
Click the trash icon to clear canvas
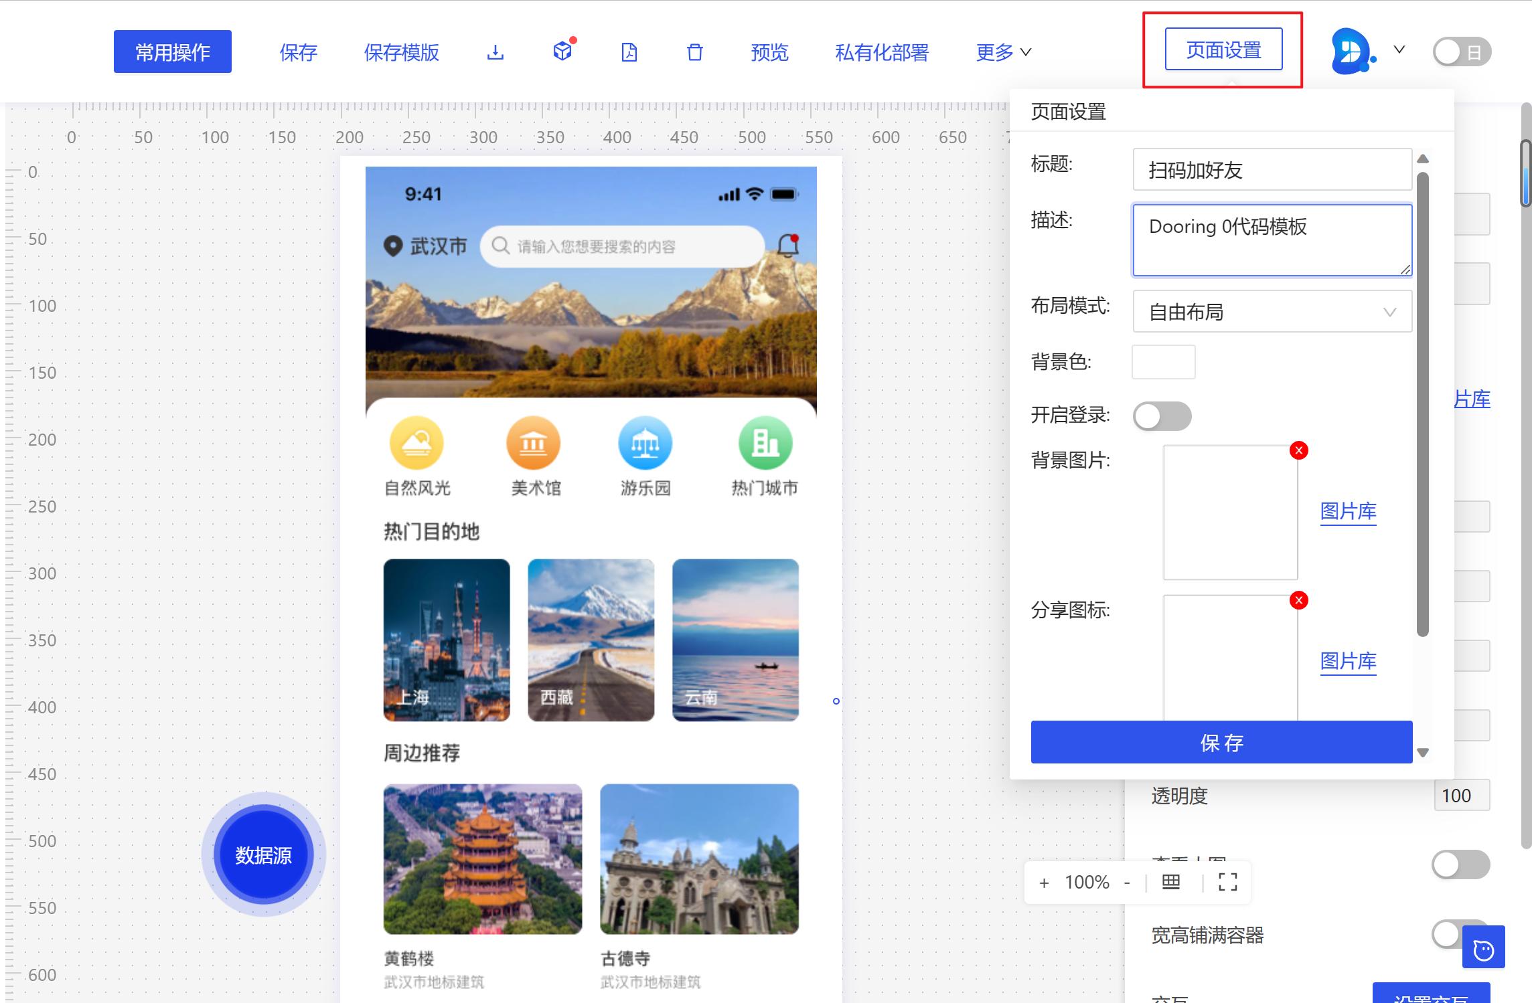(x=694, y=52)
